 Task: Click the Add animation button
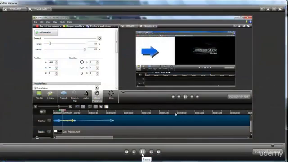click(46, 32)
